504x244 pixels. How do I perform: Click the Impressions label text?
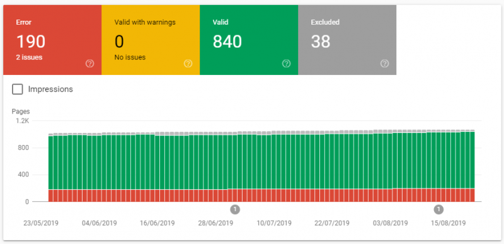click(50, 89)
